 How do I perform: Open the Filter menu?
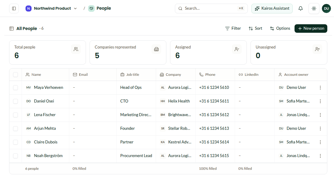(233, 29)
